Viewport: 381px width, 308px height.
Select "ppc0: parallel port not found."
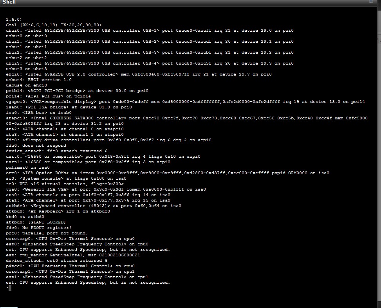click(47, 233)
